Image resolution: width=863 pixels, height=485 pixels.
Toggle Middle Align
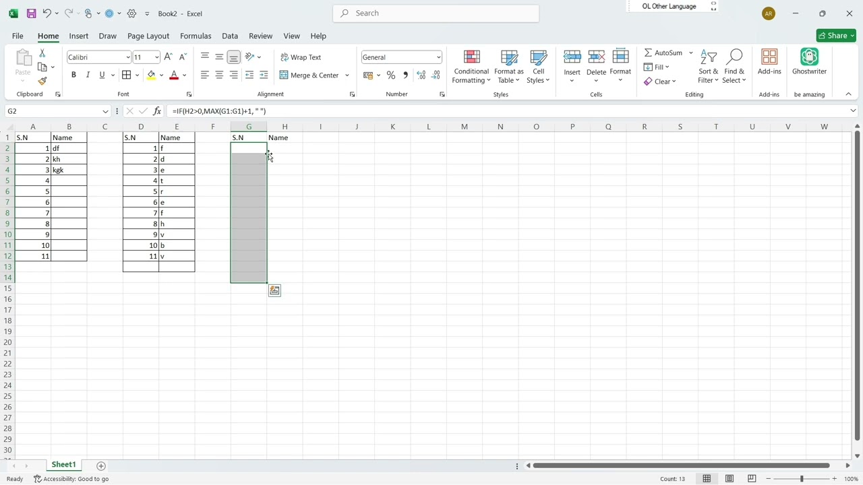point(219,57)
